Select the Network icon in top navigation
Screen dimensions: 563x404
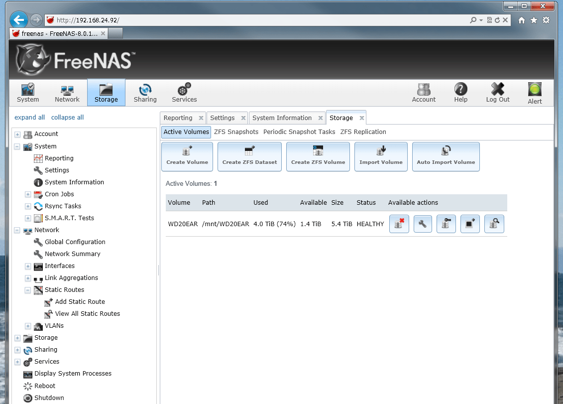point(67,92)
